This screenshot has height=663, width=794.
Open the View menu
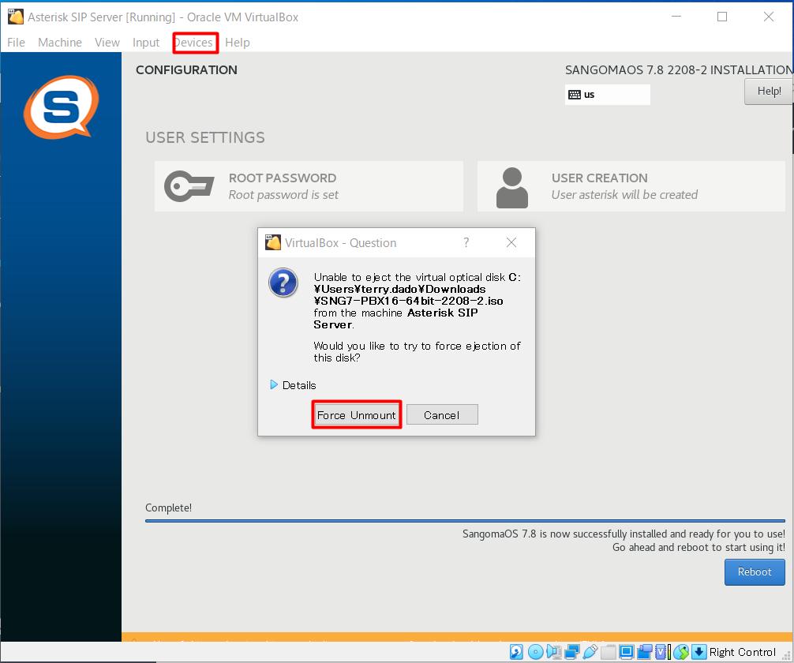(x=107, y=43)
